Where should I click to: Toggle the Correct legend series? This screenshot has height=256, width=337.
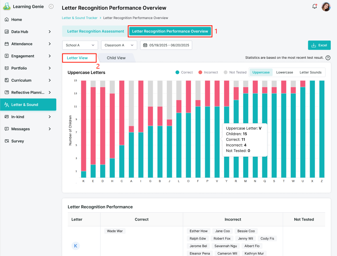click(184, 72)
